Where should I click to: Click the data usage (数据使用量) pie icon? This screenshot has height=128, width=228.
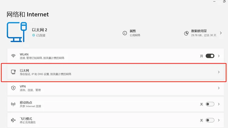(x=186, y=33)
